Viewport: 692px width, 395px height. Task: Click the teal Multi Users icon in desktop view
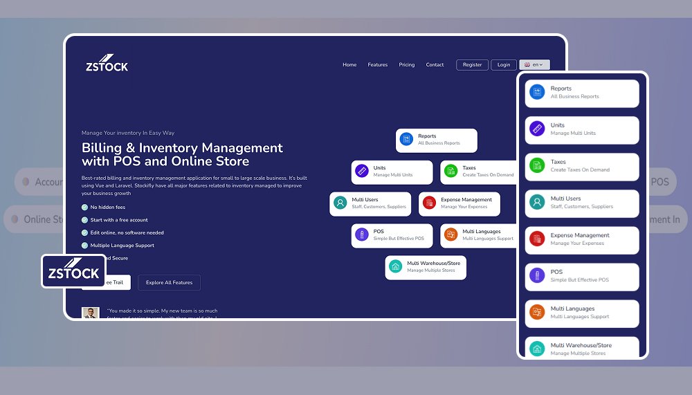(340, 203)
